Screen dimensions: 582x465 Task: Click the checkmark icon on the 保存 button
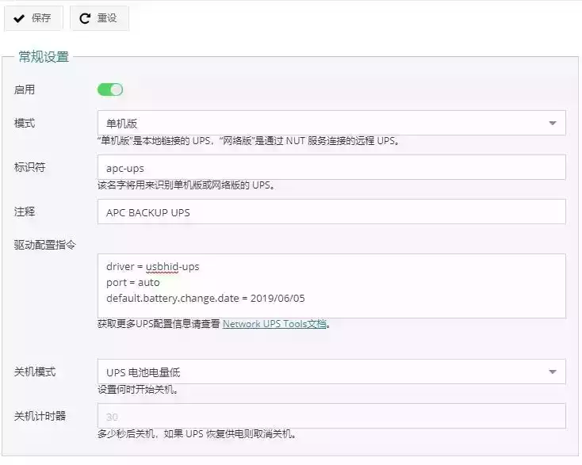19,18
